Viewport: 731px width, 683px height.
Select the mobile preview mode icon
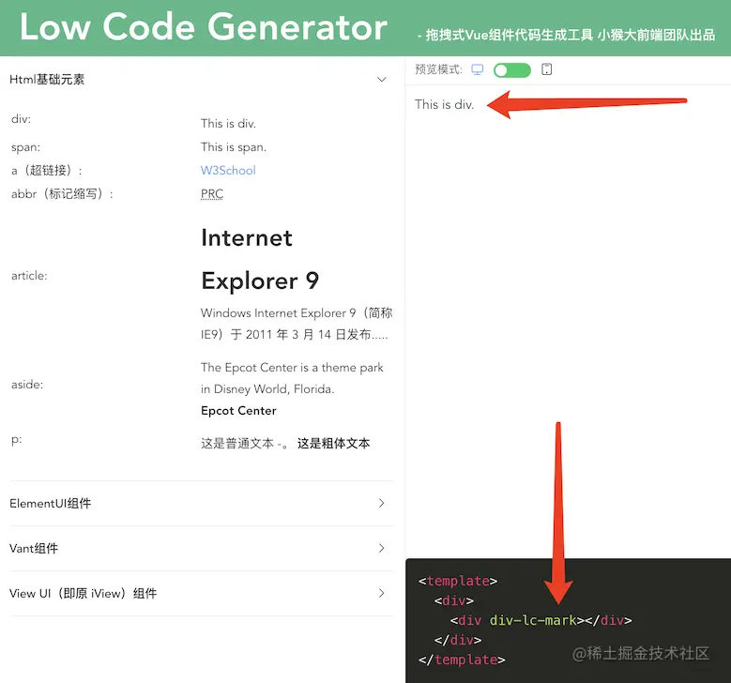(546, 69)
